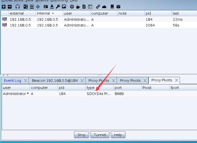197x143 pixels.
Task: Switch to Session Table view icon
Action: pos(32,7)
